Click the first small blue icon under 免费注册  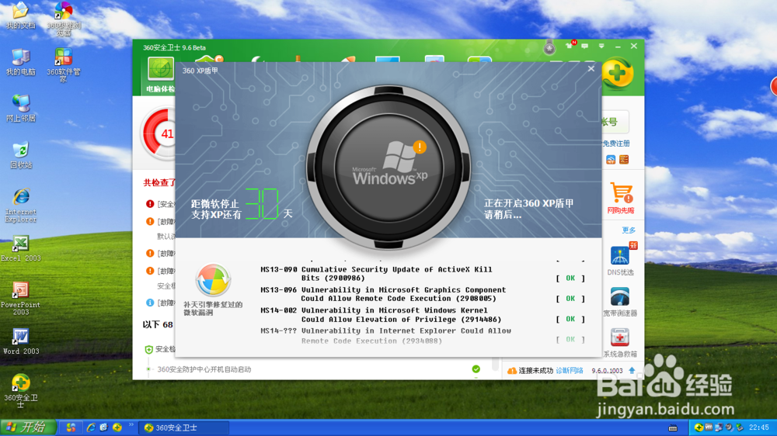point(611,159)
